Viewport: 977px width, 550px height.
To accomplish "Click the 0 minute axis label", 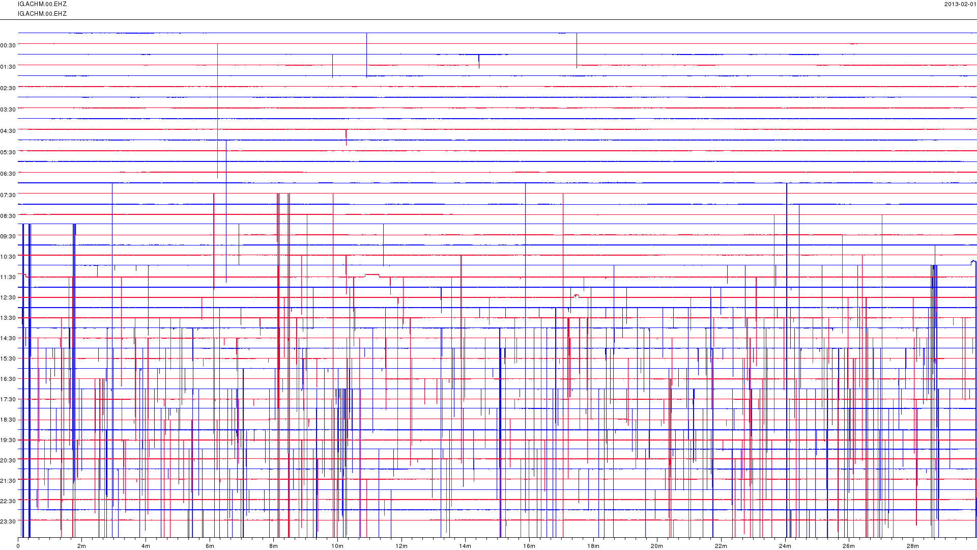I will coord(18,546).
